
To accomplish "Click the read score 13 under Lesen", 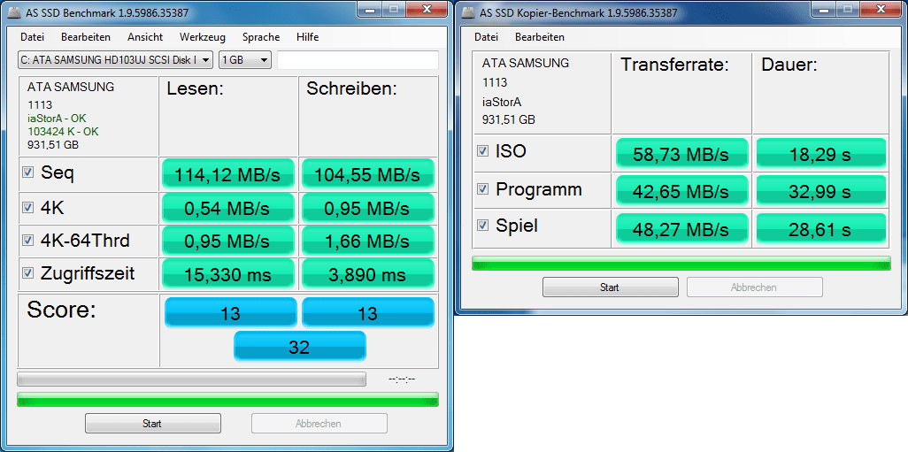I will click(230, 312).
